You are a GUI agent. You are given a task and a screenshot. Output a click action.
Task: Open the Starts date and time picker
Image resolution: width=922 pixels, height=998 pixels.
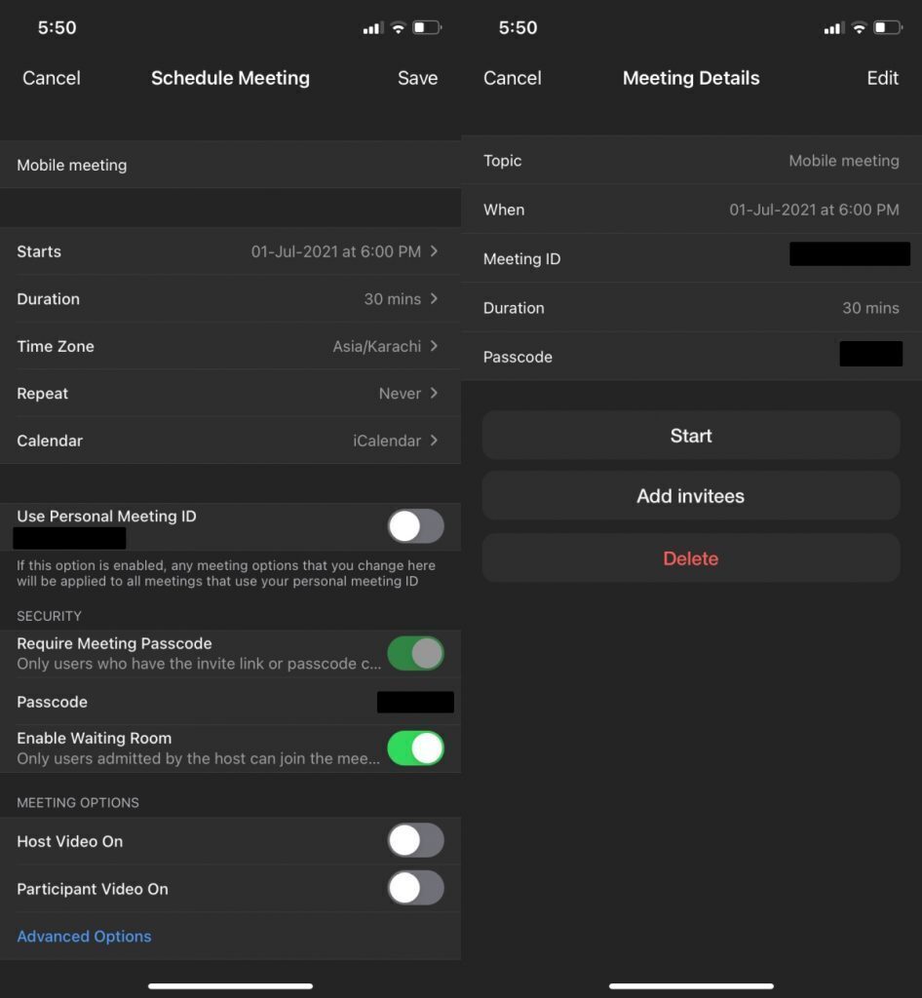pos(230,251)
